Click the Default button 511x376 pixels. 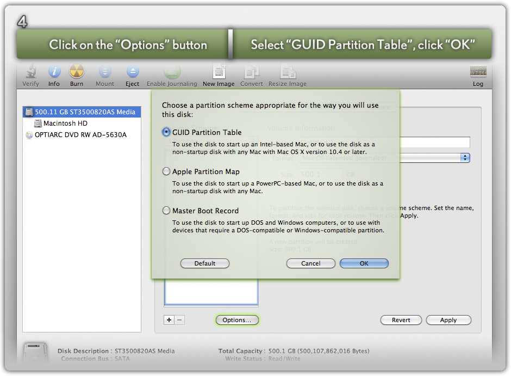point(205,263)
